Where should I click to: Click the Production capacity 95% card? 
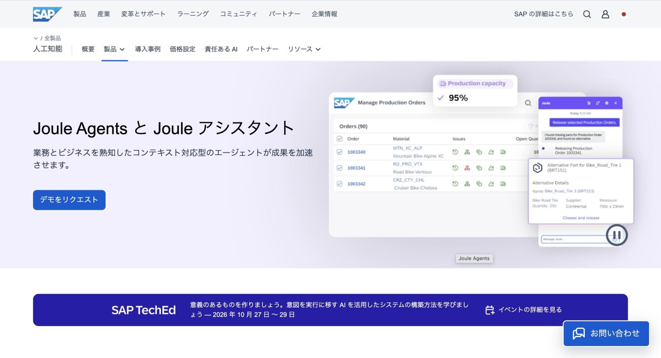click(x=475, y=91)
